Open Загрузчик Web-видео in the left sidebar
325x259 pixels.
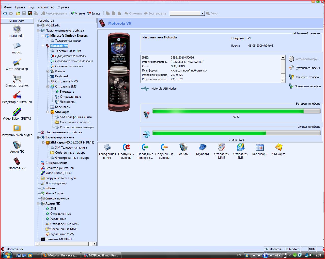(x=17, y=128)
